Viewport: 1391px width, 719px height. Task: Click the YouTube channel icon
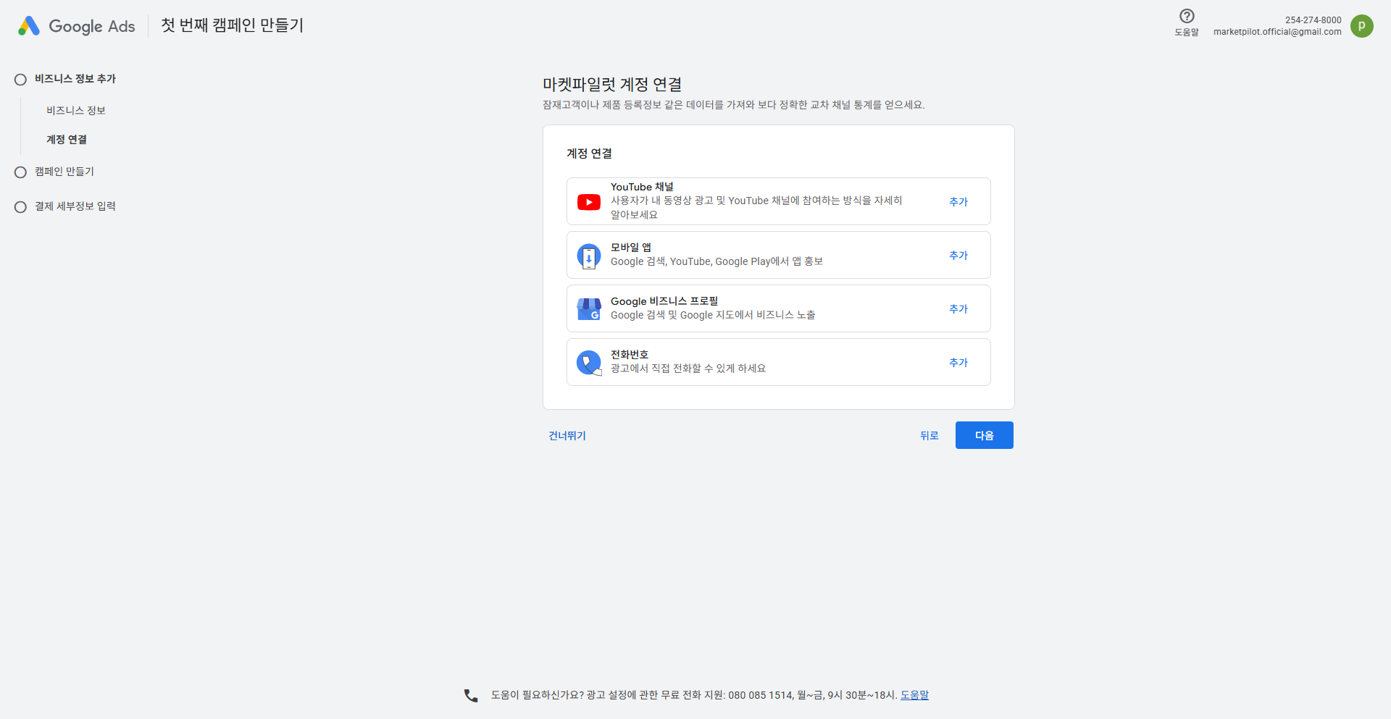click(589, 202)
